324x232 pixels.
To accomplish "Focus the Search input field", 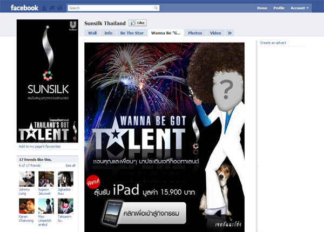I will pyautogui.click(x=111, y=8).
